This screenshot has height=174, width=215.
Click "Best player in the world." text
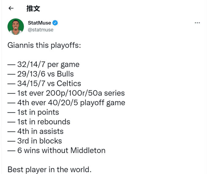point(49,169)
